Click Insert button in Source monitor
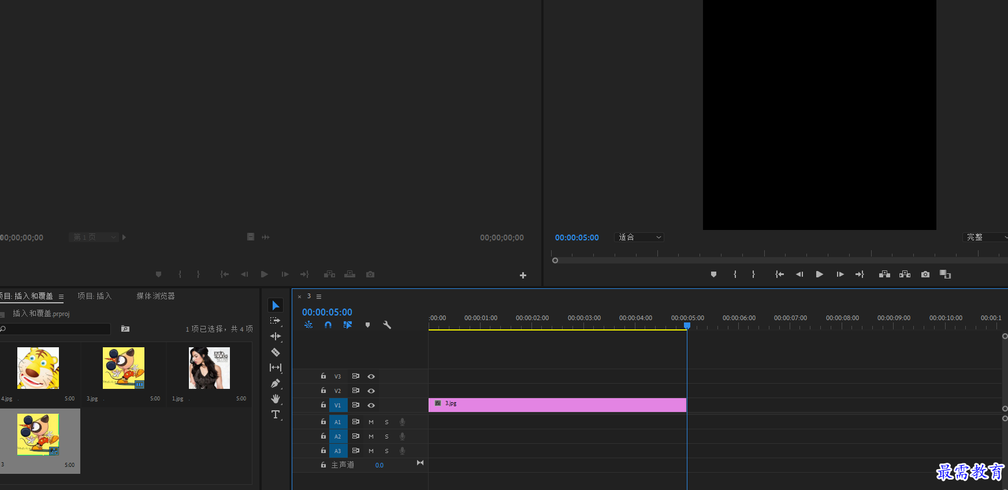This screenshot has width=1008, height=490. tap(329, 274)
